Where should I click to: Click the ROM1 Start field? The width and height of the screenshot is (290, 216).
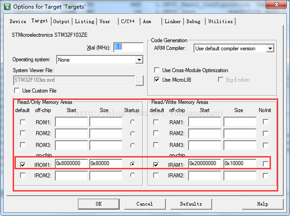pos(72,122)
